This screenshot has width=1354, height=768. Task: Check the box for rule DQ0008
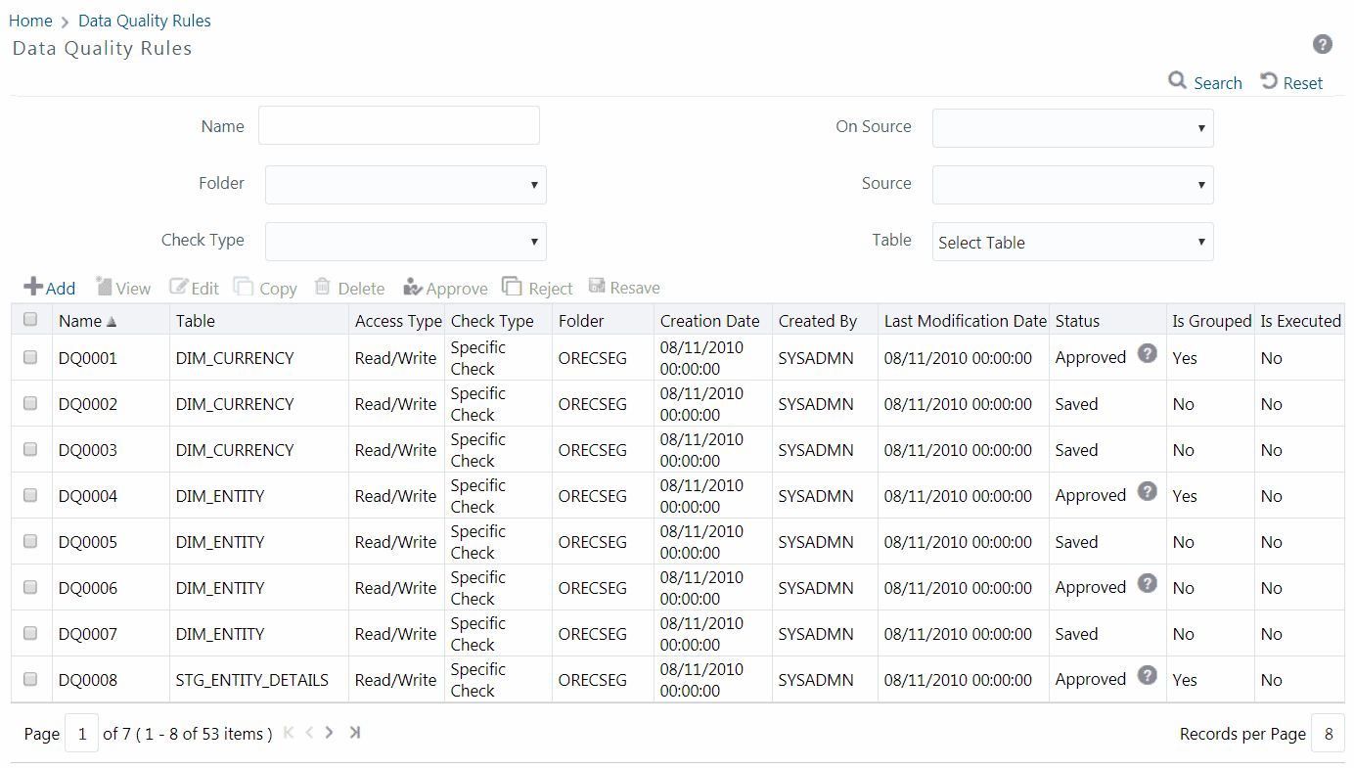click(x=30, y=679)
